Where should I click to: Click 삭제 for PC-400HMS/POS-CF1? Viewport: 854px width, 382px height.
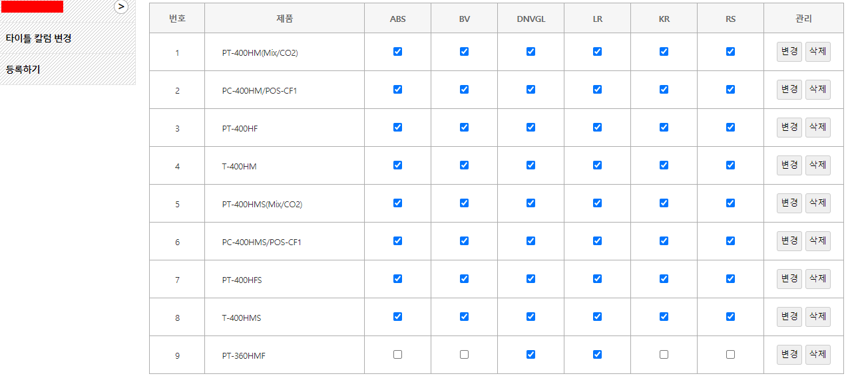pyautogui.click(x=818, y=241)
